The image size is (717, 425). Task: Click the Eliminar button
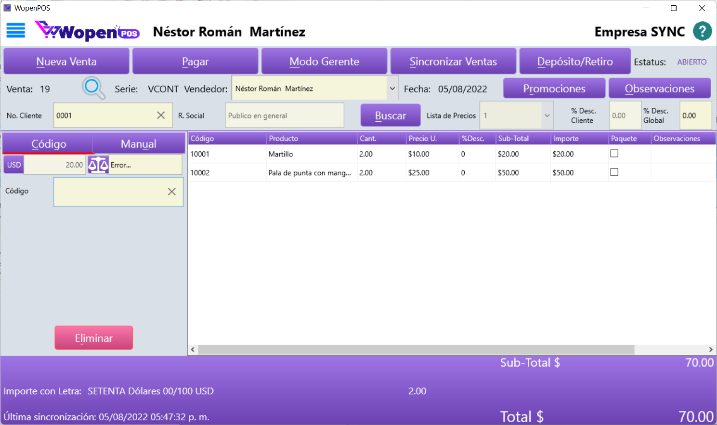[x=94, y=338]
